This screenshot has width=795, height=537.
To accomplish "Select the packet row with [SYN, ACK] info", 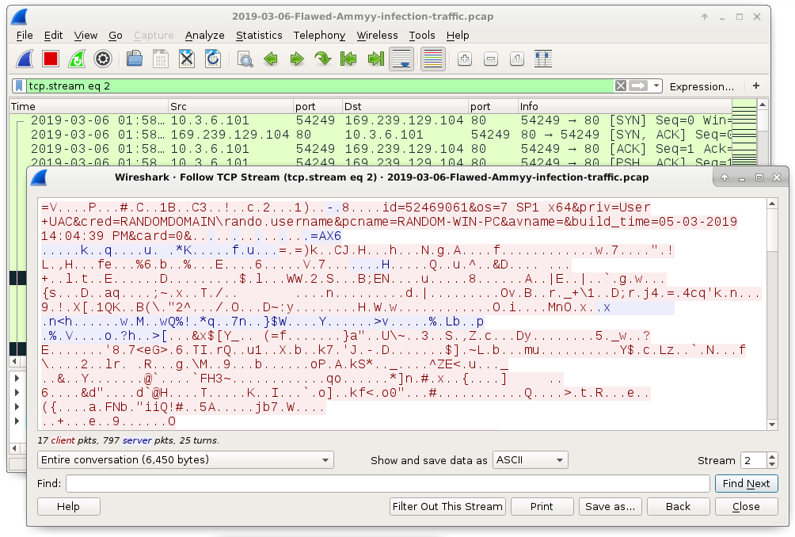I will (x=371, y=135).
